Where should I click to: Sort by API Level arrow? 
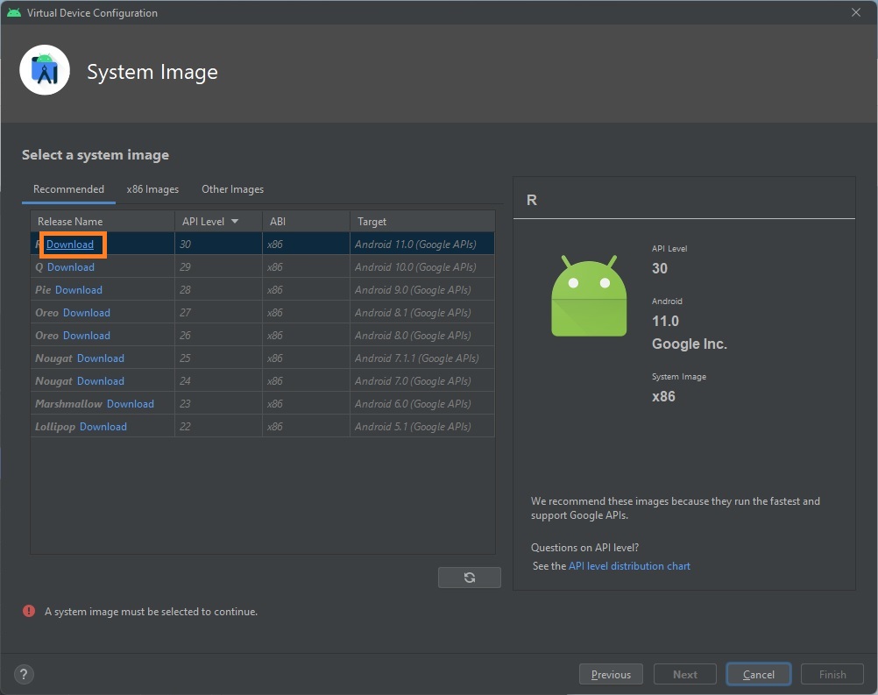pos(235,221)
